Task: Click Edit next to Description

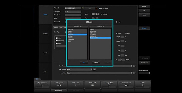Action: (134, 73)
